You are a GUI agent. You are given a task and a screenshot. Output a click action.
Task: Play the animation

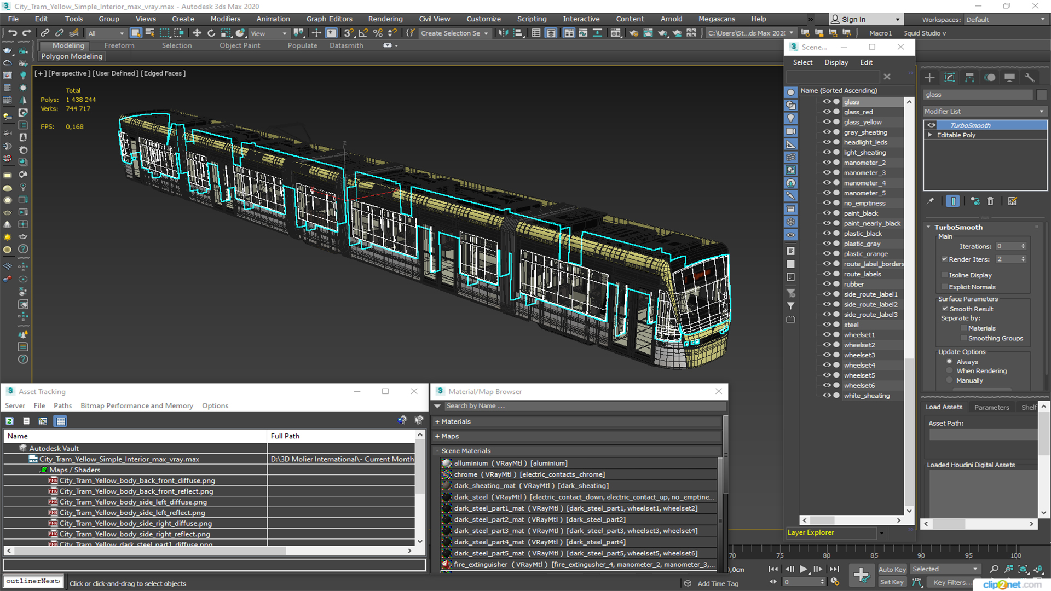click(x=804, y=569)
